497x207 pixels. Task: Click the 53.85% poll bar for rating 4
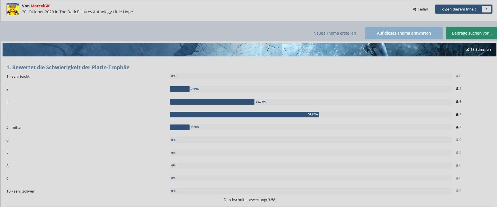click(x=244, y=115)
